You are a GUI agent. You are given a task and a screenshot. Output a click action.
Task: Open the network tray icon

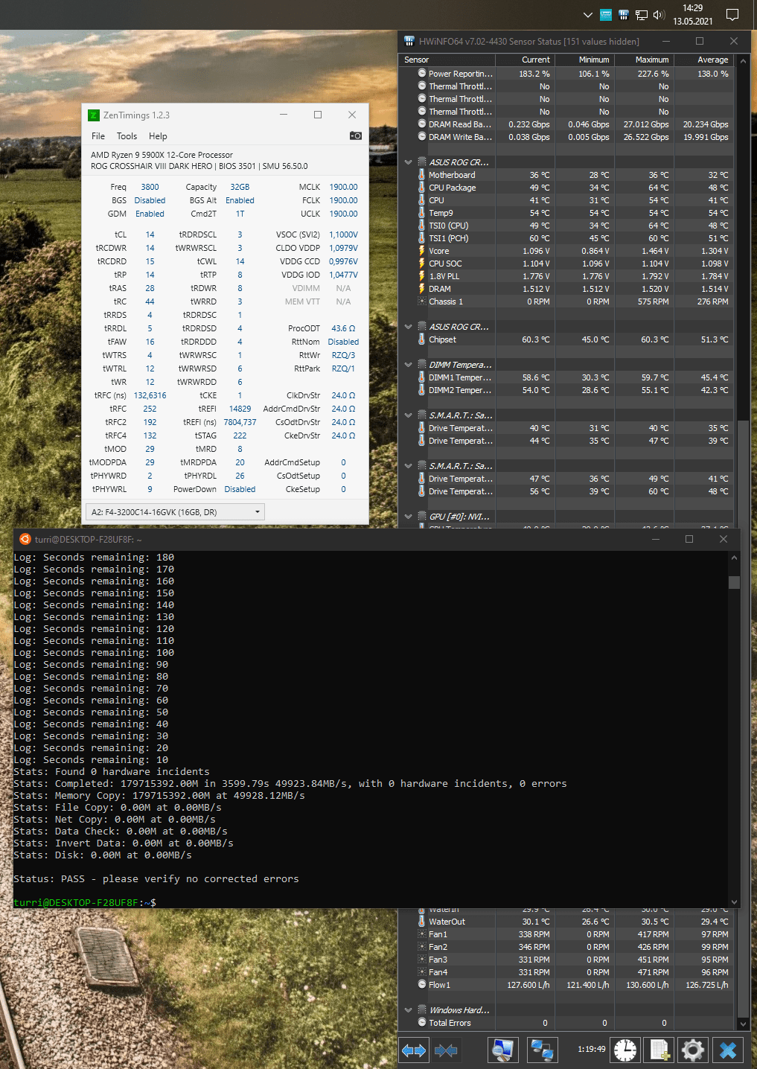(x=641, y=15)
